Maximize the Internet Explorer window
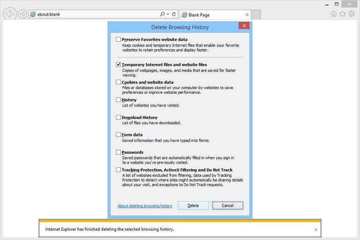Image resolution: width=360 pixels, height=240 pixels. click(337, 4)
